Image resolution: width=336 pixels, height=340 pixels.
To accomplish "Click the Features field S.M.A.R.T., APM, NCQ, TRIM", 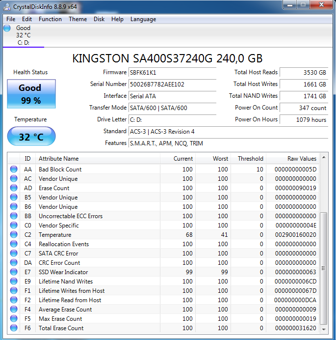I will pyautogui.click(x=229, y=143).
